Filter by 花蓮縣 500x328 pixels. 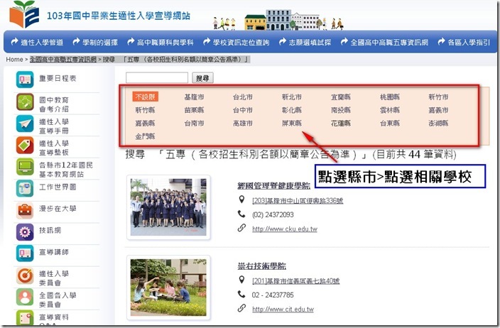[341, 123]
